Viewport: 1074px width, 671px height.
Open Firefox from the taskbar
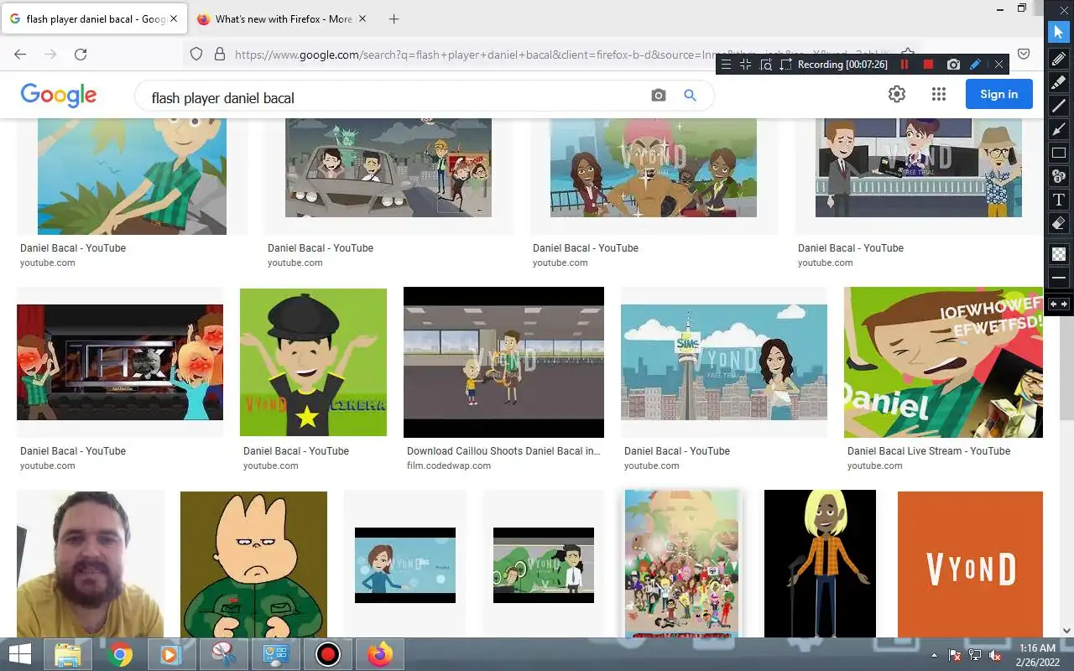coord(379,654)
